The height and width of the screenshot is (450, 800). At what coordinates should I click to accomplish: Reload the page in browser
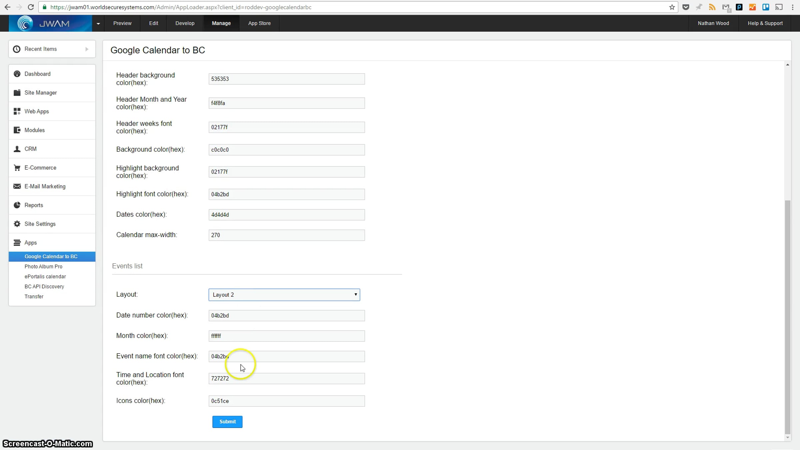pyautogui.click(x=31, y=7)
